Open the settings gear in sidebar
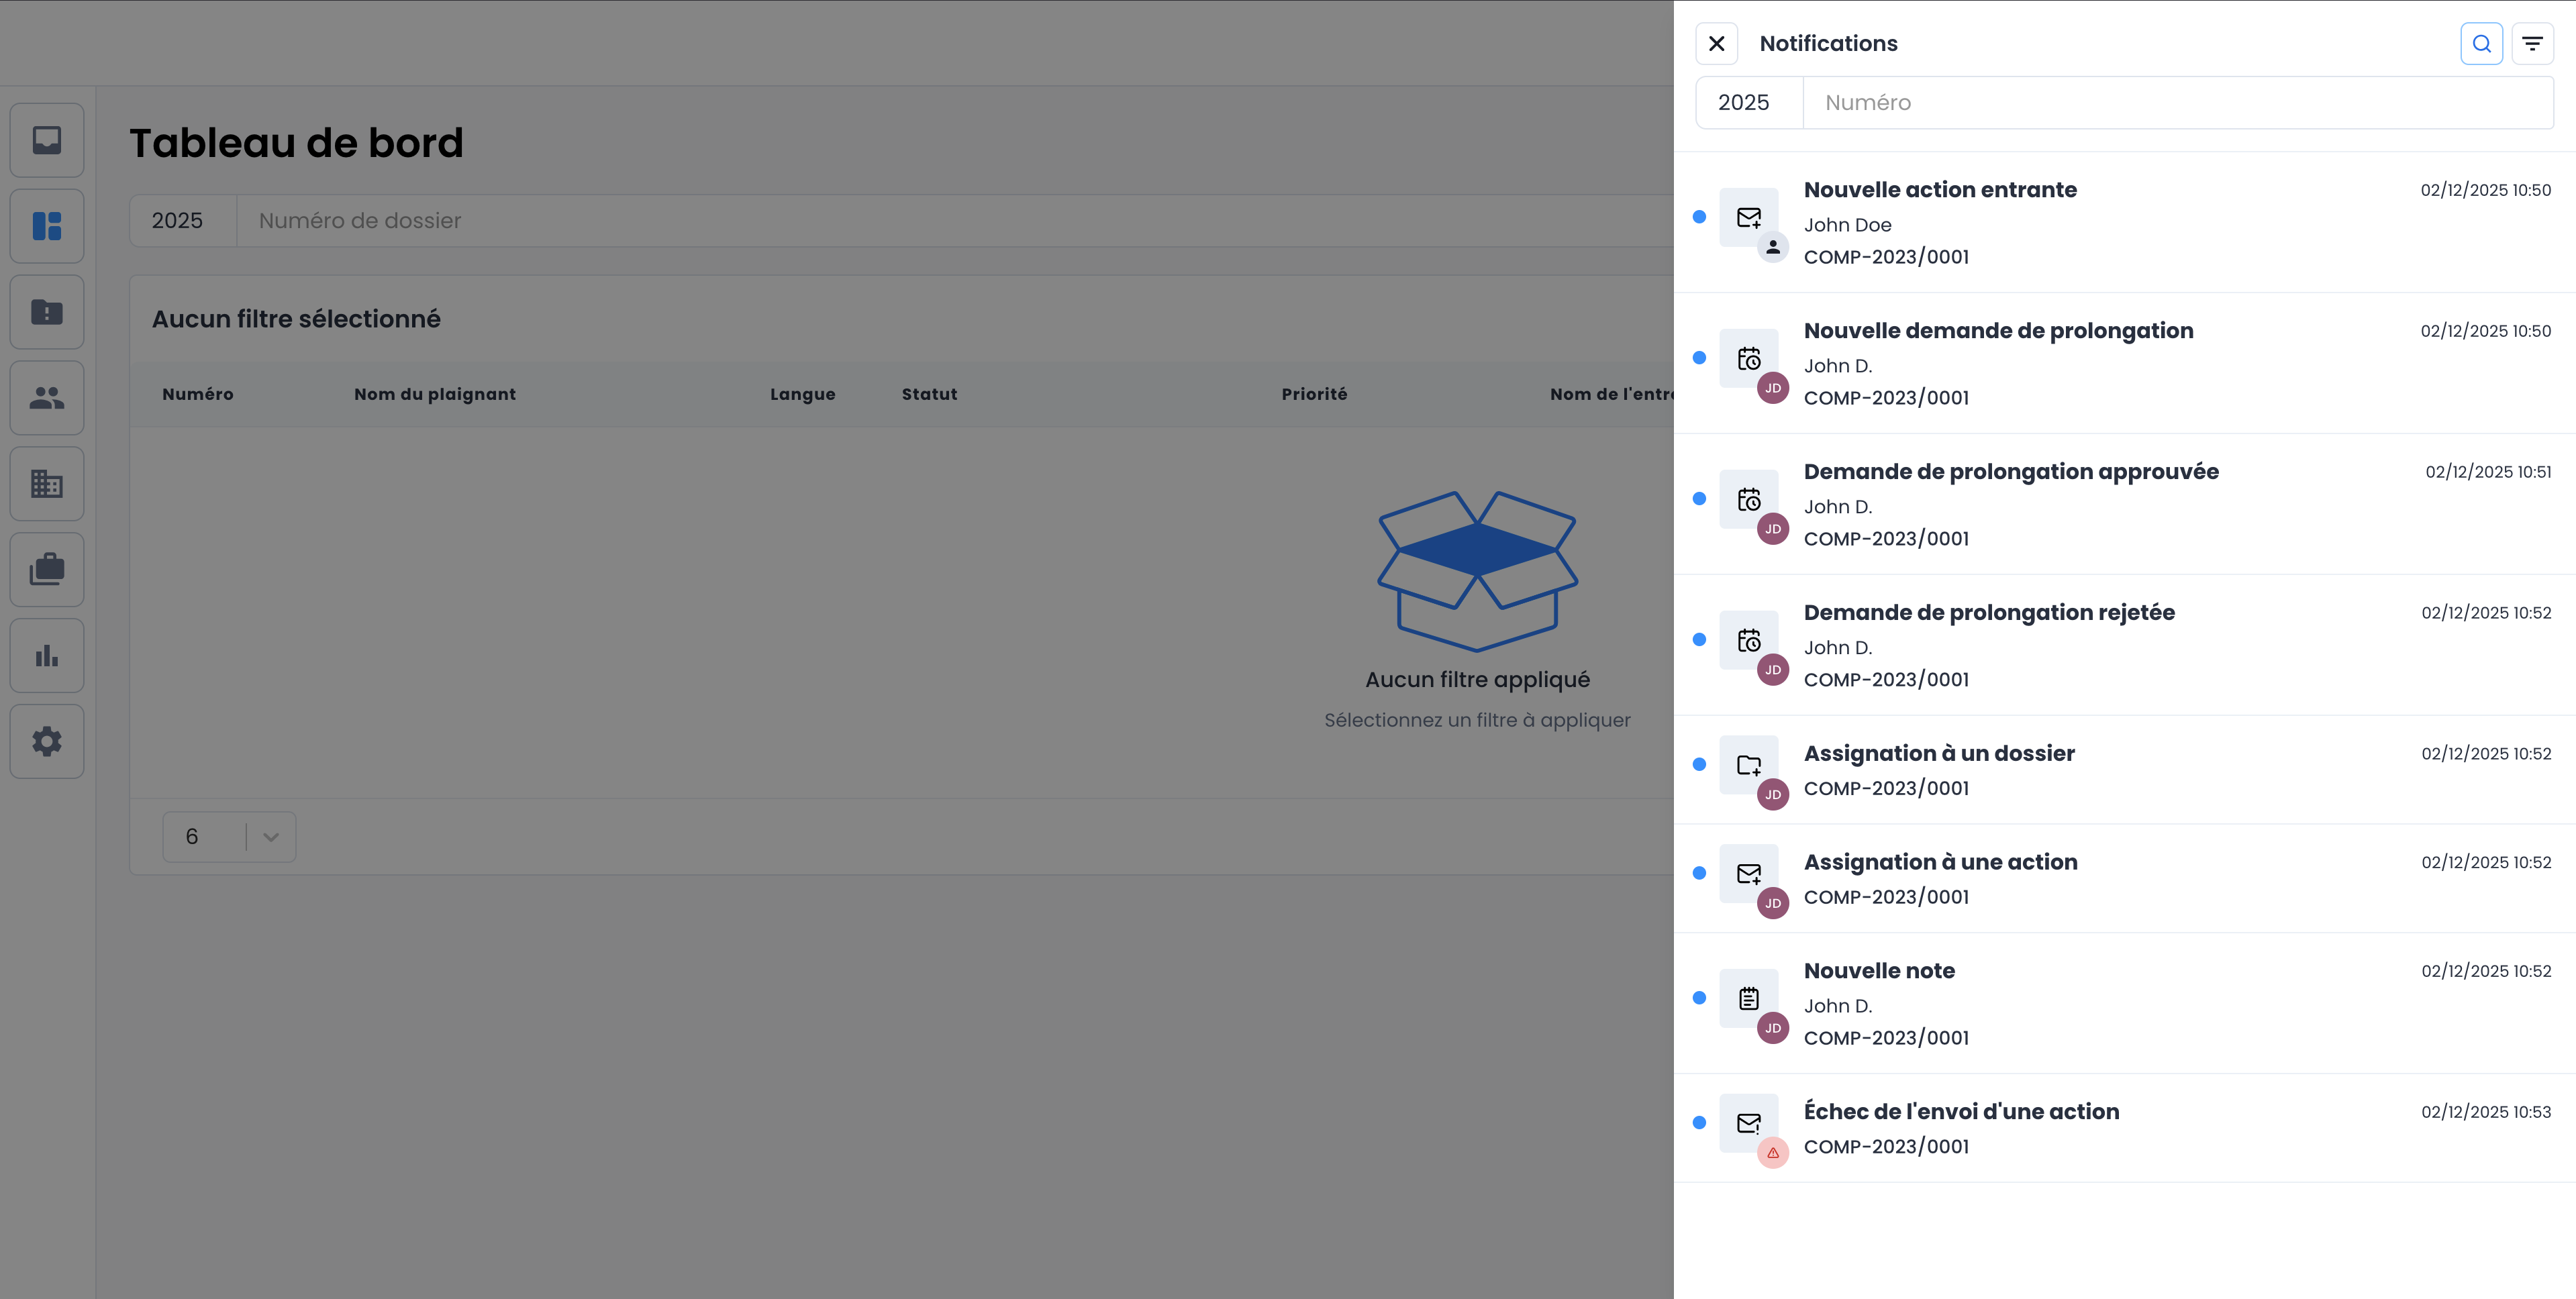This screenshot has height=1299, width=2576. [47, 742]
